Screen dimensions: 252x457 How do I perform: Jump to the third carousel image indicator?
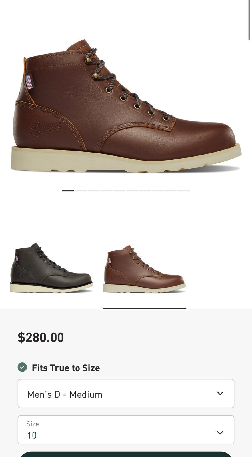(94, 191)
